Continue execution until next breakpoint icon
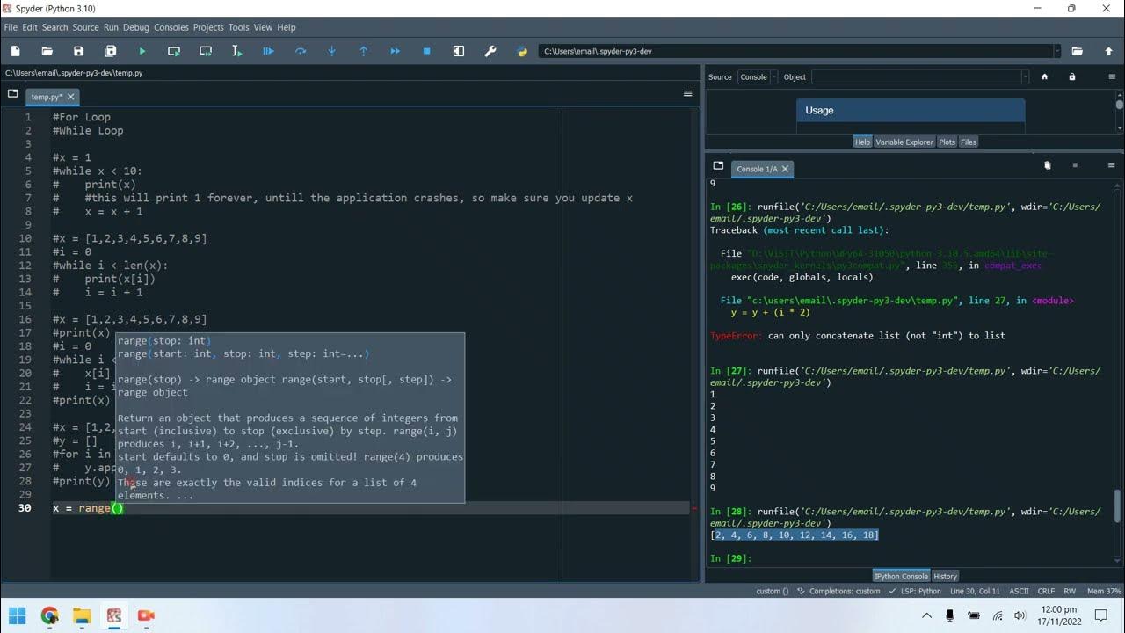1125x633 pixels. (396, 51)
